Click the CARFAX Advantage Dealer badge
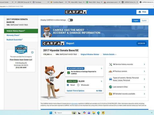Screen dimensions: 154x115 [x=21, y=49]
